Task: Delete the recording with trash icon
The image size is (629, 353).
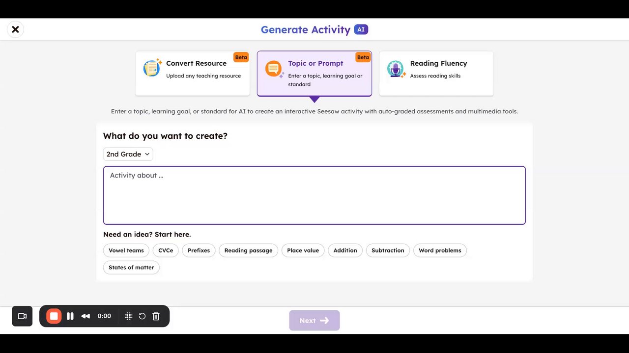Action: click(x=156, y=316)
